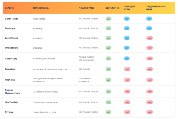Click 'ОТА (билеты, отели, туры)' cell

pos(45,102)
